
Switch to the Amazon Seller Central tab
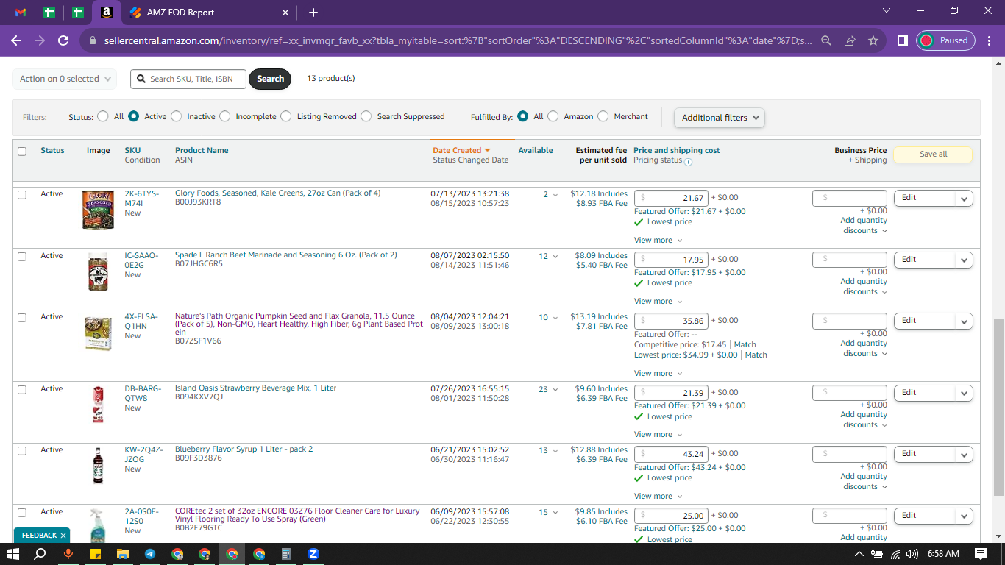pyautogui.click(x=107, y=13)
